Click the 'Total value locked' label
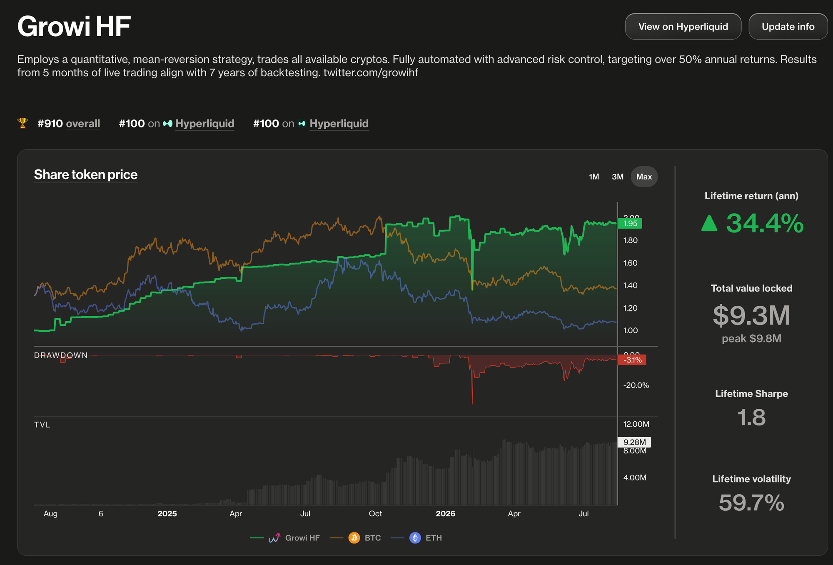 751,288
